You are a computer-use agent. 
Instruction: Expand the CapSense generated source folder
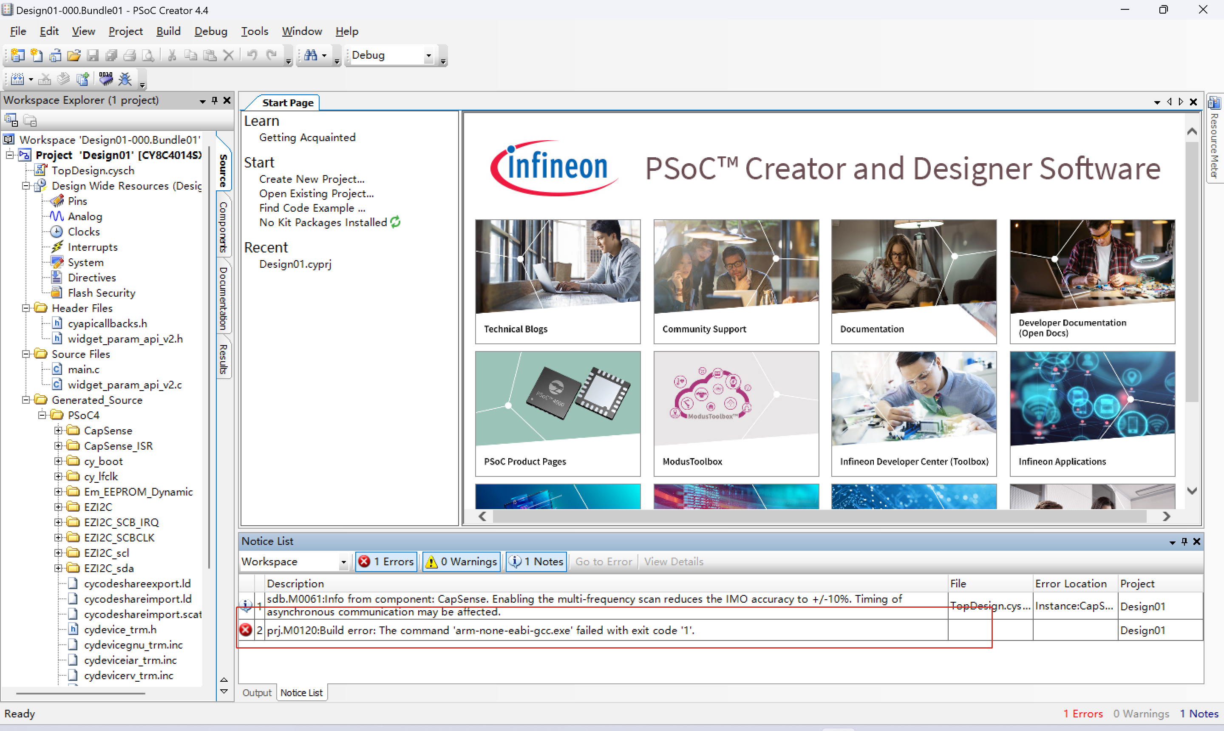[x=58, y=431]
